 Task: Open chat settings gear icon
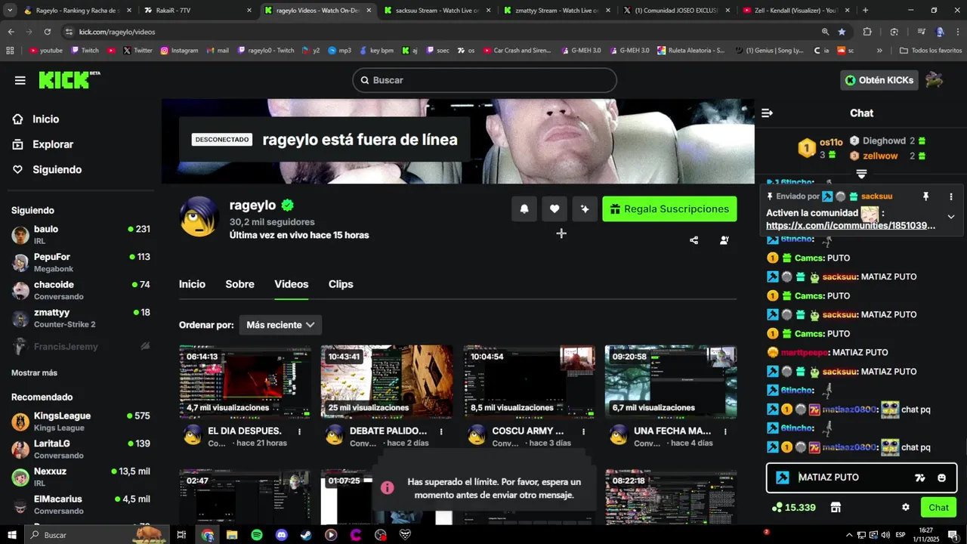[906, 508]
